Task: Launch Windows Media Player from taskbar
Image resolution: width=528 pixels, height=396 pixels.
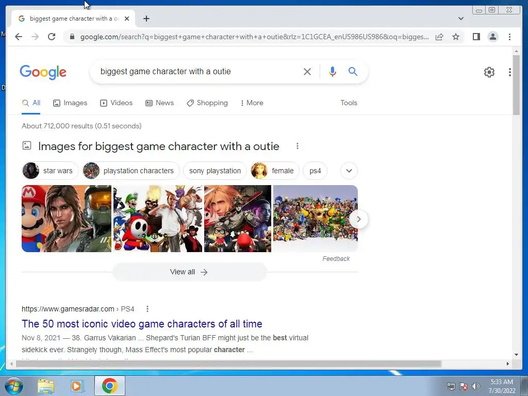Action: click(77, 386)
